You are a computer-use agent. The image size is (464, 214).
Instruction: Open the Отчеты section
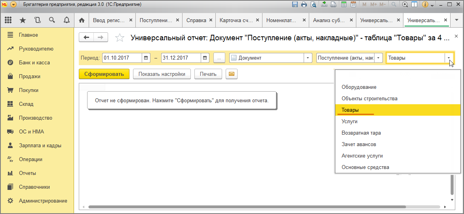[27, 173]
